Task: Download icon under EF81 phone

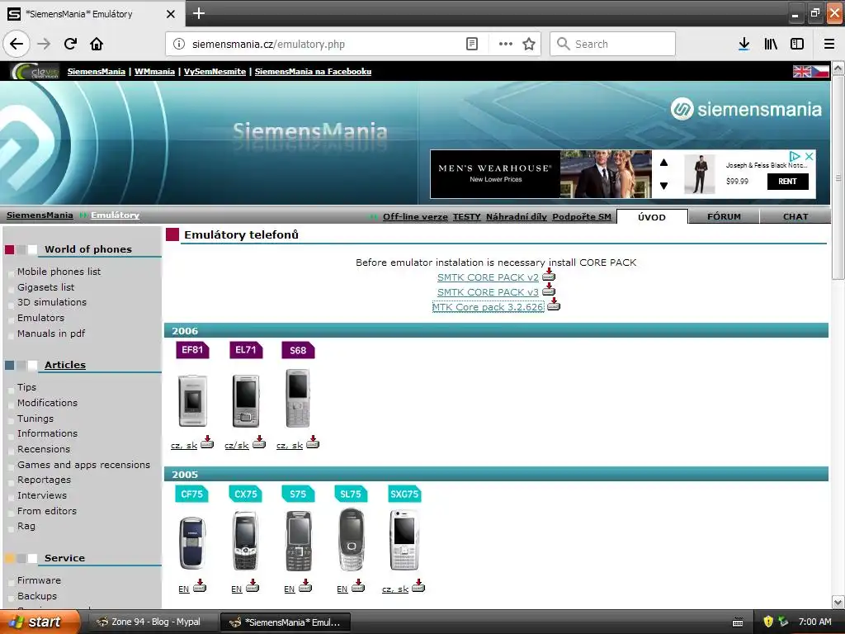Action: [x=207, y=442]
